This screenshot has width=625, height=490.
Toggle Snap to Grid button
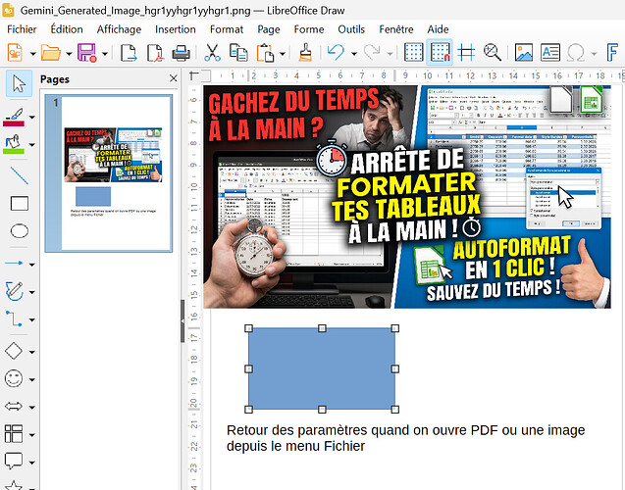(440, 53)
